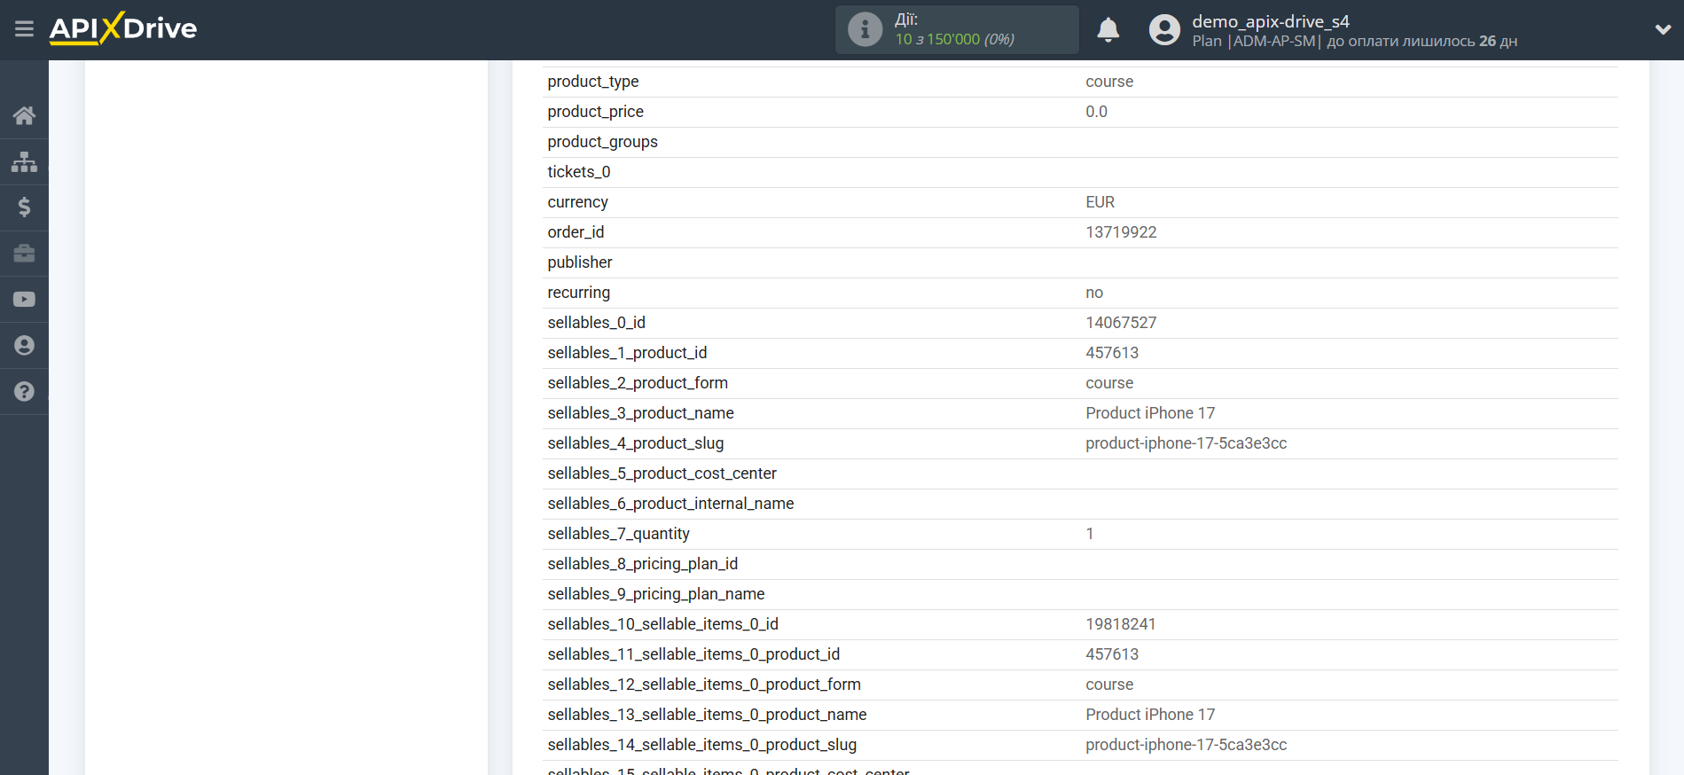Select slug value in sellables_4_product_slug row
1684x775 pixels.
tap(1186, 443)
